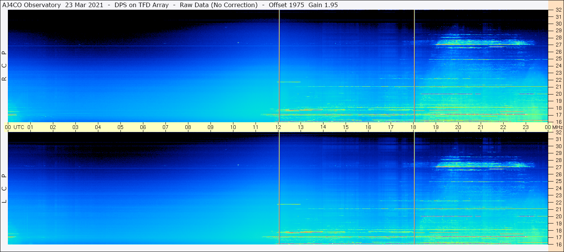Click the 12 hour label on UTC axis
The image size is (564, 252).
pyautogui.click(x=278, y=127)
